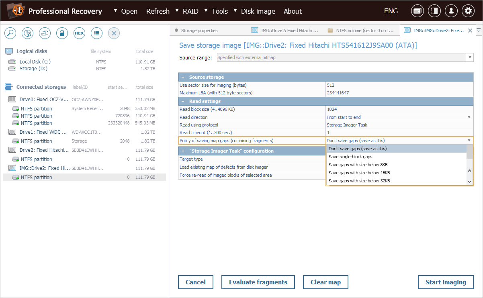Click the Evaluate fragments button
Image resolution: width=483 pixels, height=298 pixels.
pos(258,282)
